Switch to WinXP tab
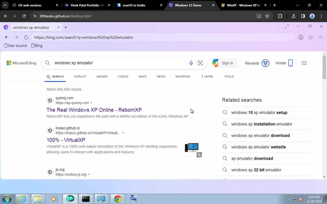The height and width of the screenshot is (204, 327). [244, 5]
